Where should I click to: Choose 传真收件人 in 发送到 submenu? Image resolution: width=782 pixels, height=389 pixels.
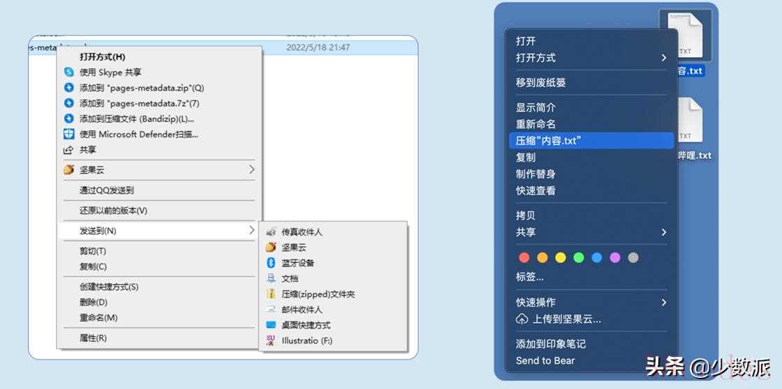[302, 232]
